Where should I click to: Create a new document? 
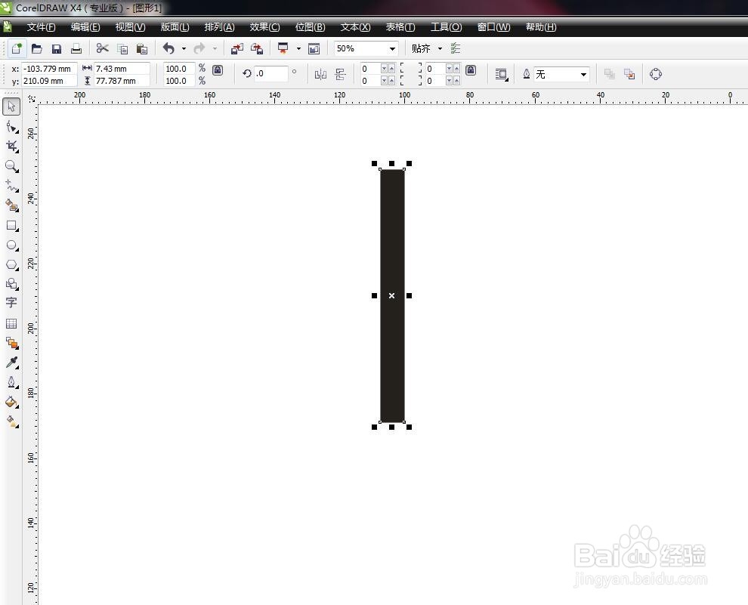(x=17, y=48)
